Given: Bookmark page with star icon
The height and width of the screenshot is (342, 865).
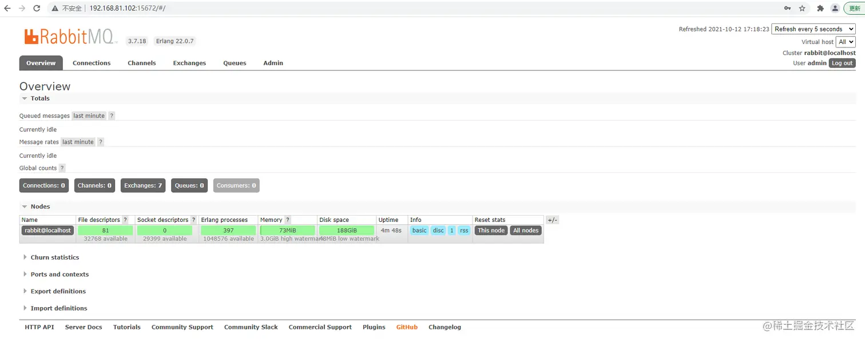Looking at the screenshot, I should coord(802,9).
